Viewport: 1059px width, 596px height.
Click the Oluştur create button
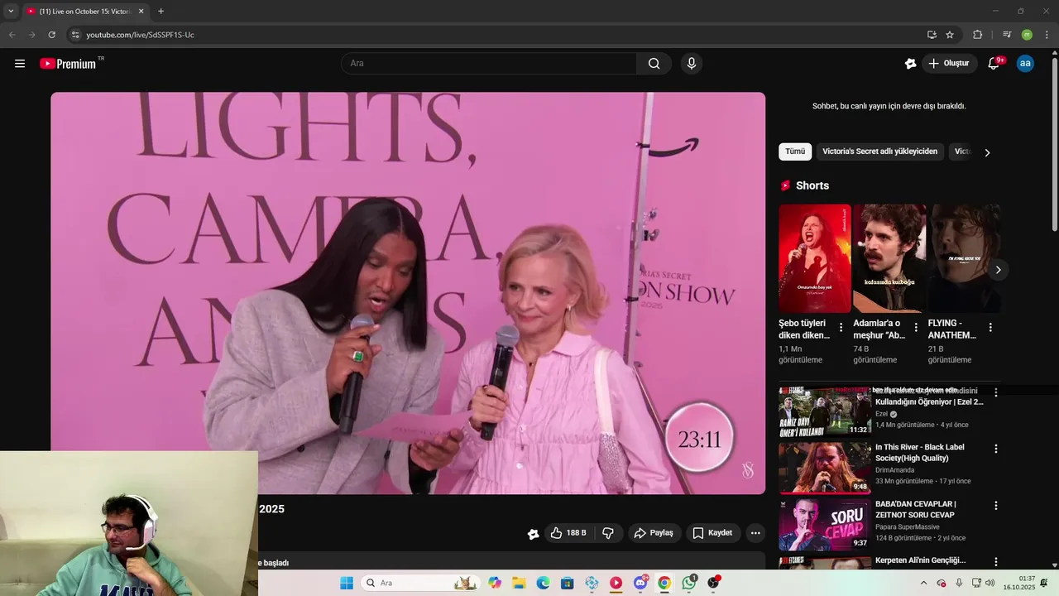click(950, 64)
